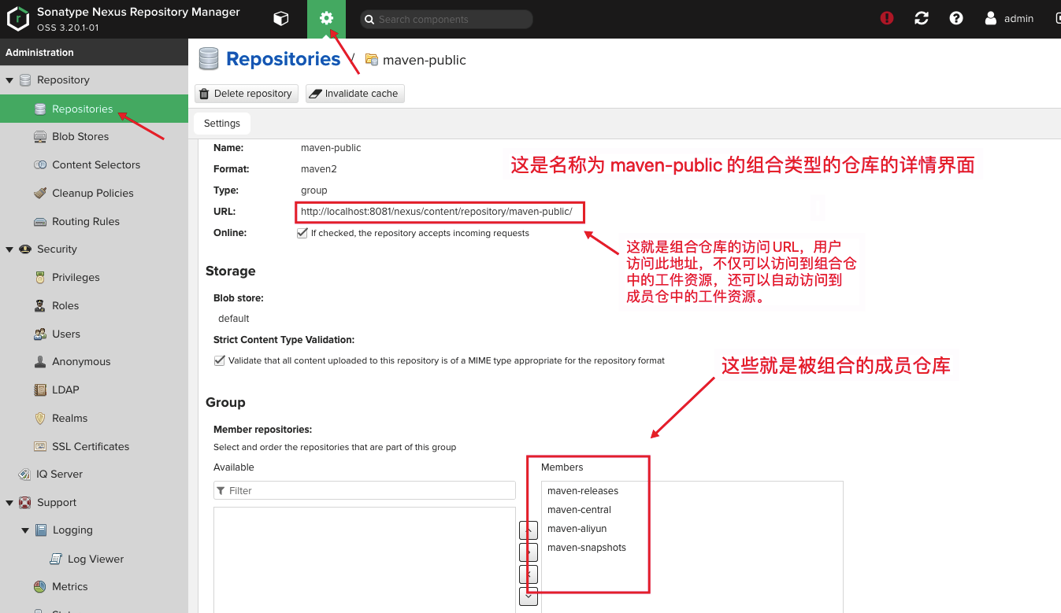Select maven-central in Members list

[x=579, y=510]
